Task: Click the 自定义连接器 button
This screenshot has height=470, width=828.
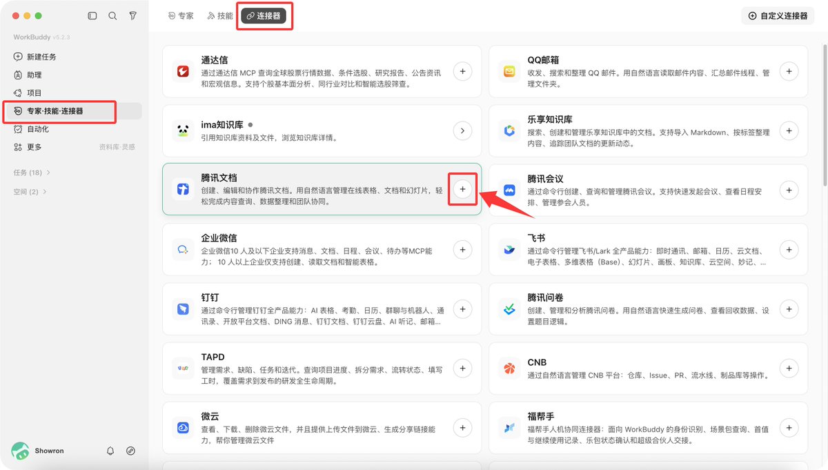Action: (778, 16)
